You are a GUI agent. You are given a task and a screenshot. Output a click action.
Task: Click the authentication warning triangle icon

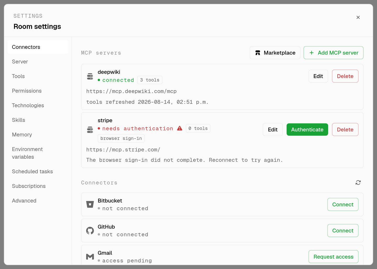(x=180, y=128)
